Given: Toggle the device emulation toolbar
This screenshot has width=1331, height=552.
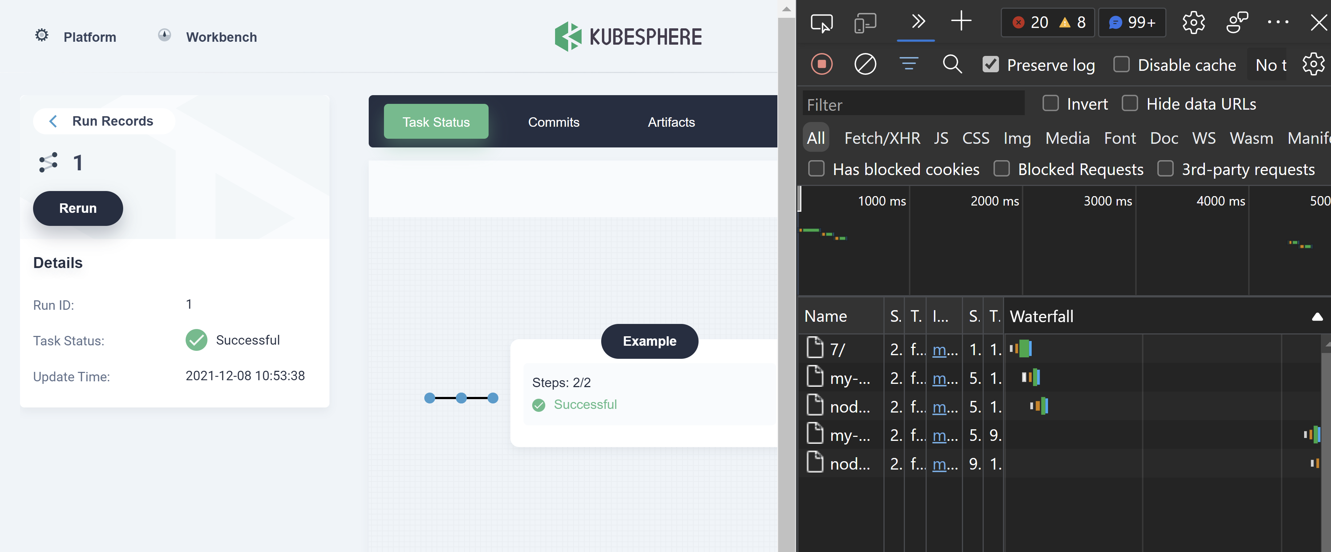Looking at the screenshot, I should (865, 23).
